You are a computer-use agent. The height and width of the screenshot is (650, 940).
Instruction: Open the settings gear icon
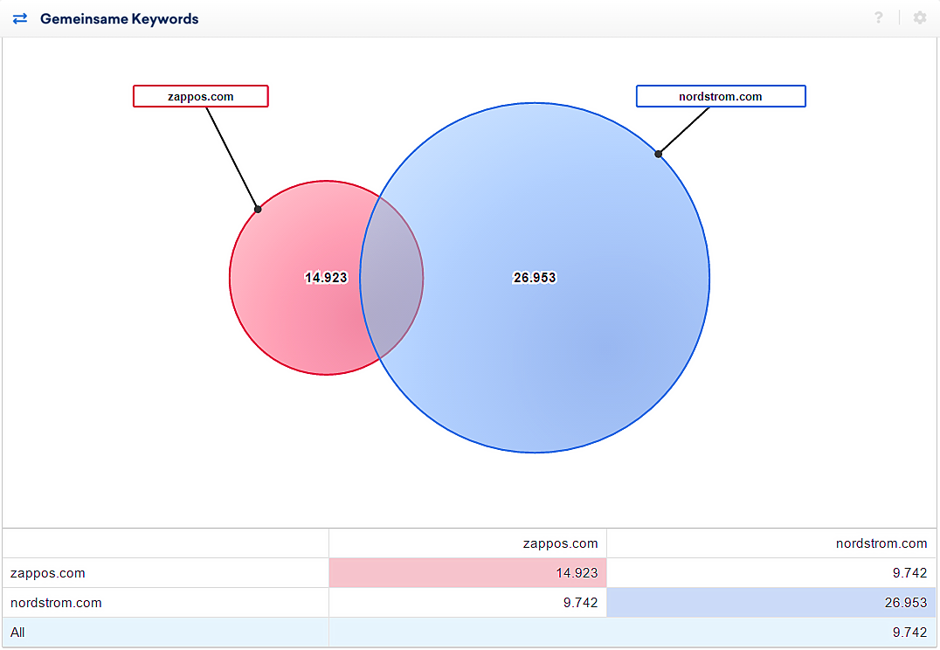[x=919, y=17]
